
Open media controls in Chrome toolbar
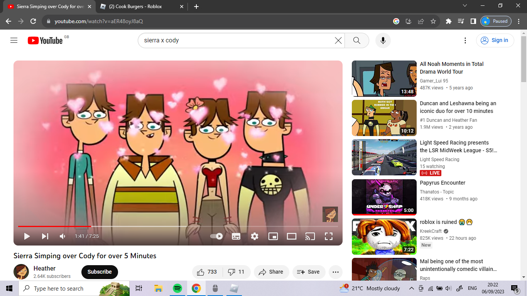(461, 21)
